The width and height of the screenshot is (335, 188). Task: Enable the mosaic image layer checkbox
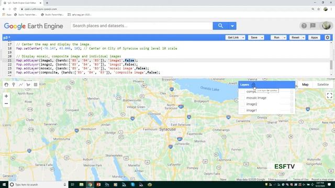[x=242, y=98]
